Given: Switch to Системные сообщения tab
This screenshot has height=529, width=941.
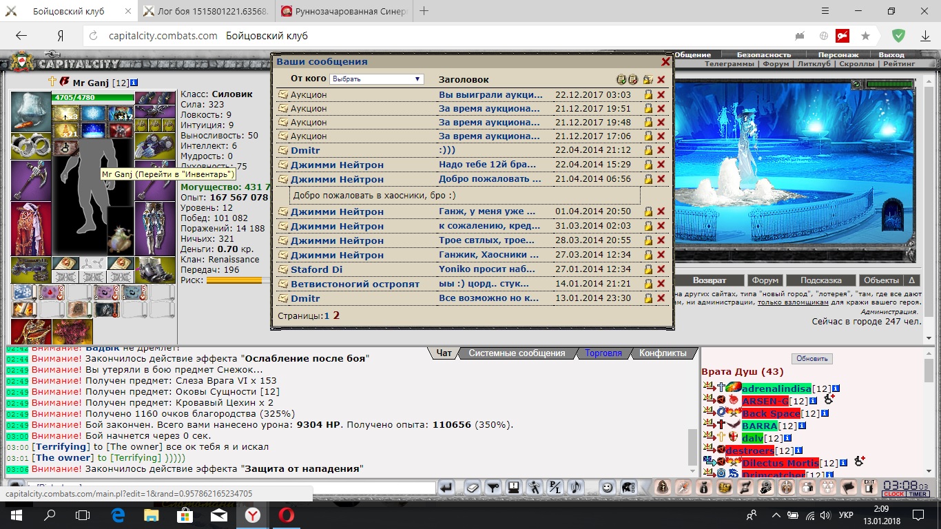Looking at the screenshot, I should coord(517,353).
